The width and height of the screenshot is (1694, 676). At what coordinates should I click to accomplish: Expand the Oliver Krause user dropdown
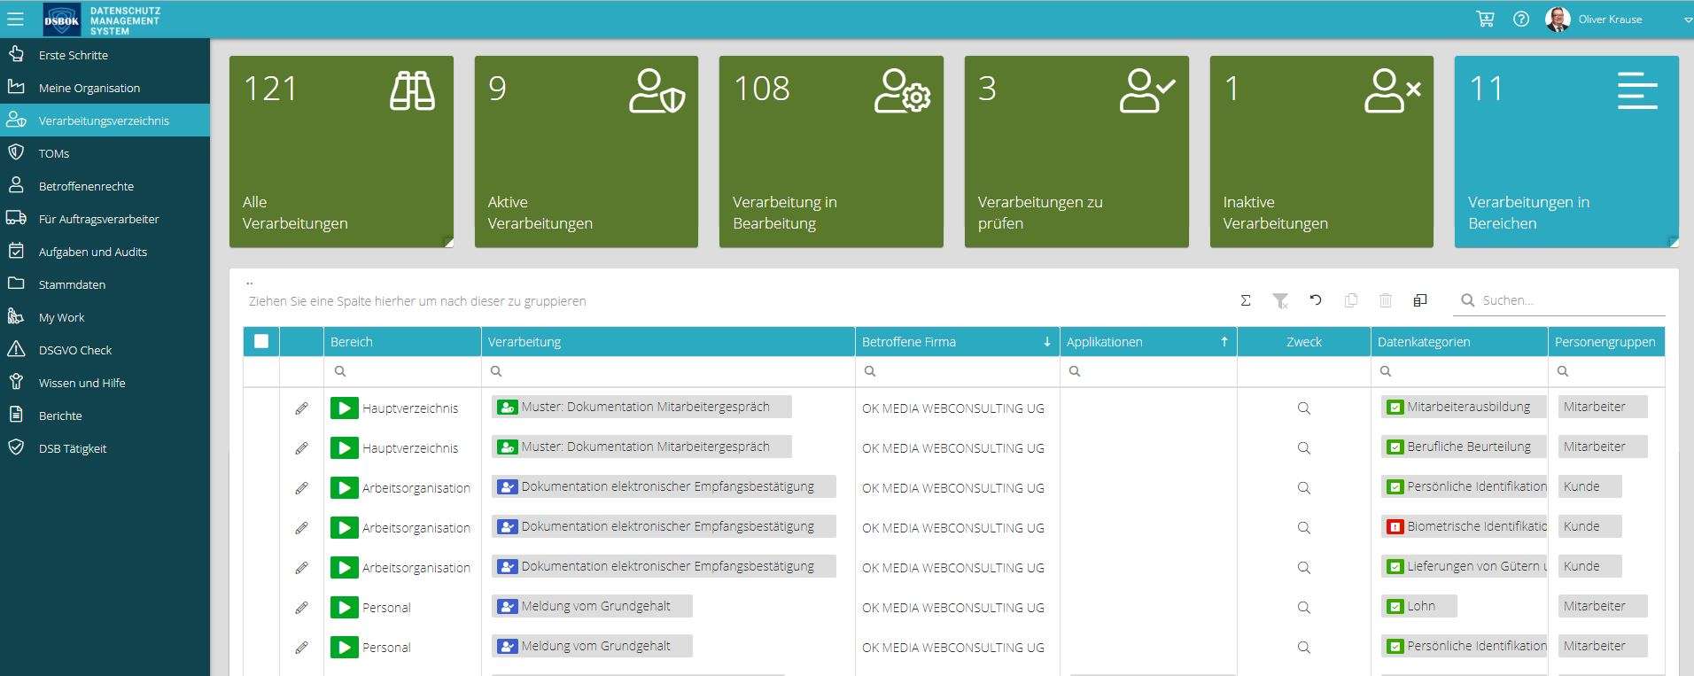(1687, 19)
